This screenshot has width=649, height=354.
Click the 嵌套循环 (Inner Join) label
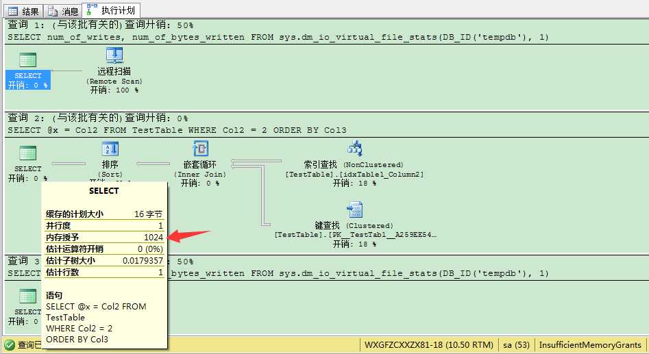[200, 169]
